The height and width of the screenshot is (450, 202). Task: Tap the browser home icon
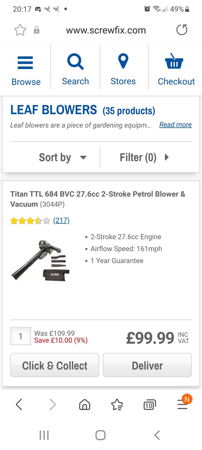tap(84, 405)
